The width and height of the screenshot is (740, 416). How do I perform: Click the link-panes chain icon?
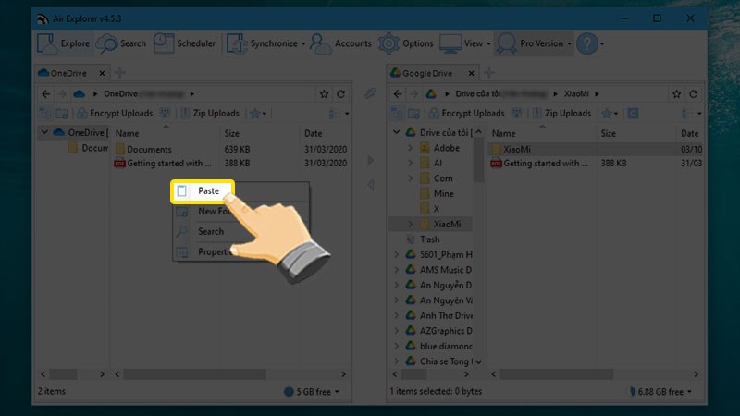[x=370, y=93]
